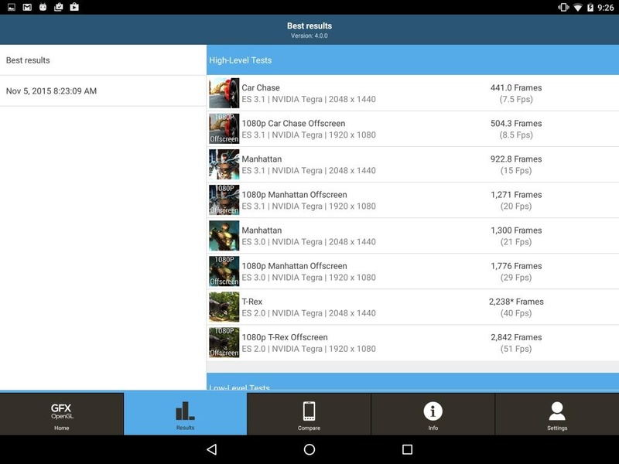
Task: Click the 9:26 clock in status bar
Action: pyautogui.click(x=606, y=8)
